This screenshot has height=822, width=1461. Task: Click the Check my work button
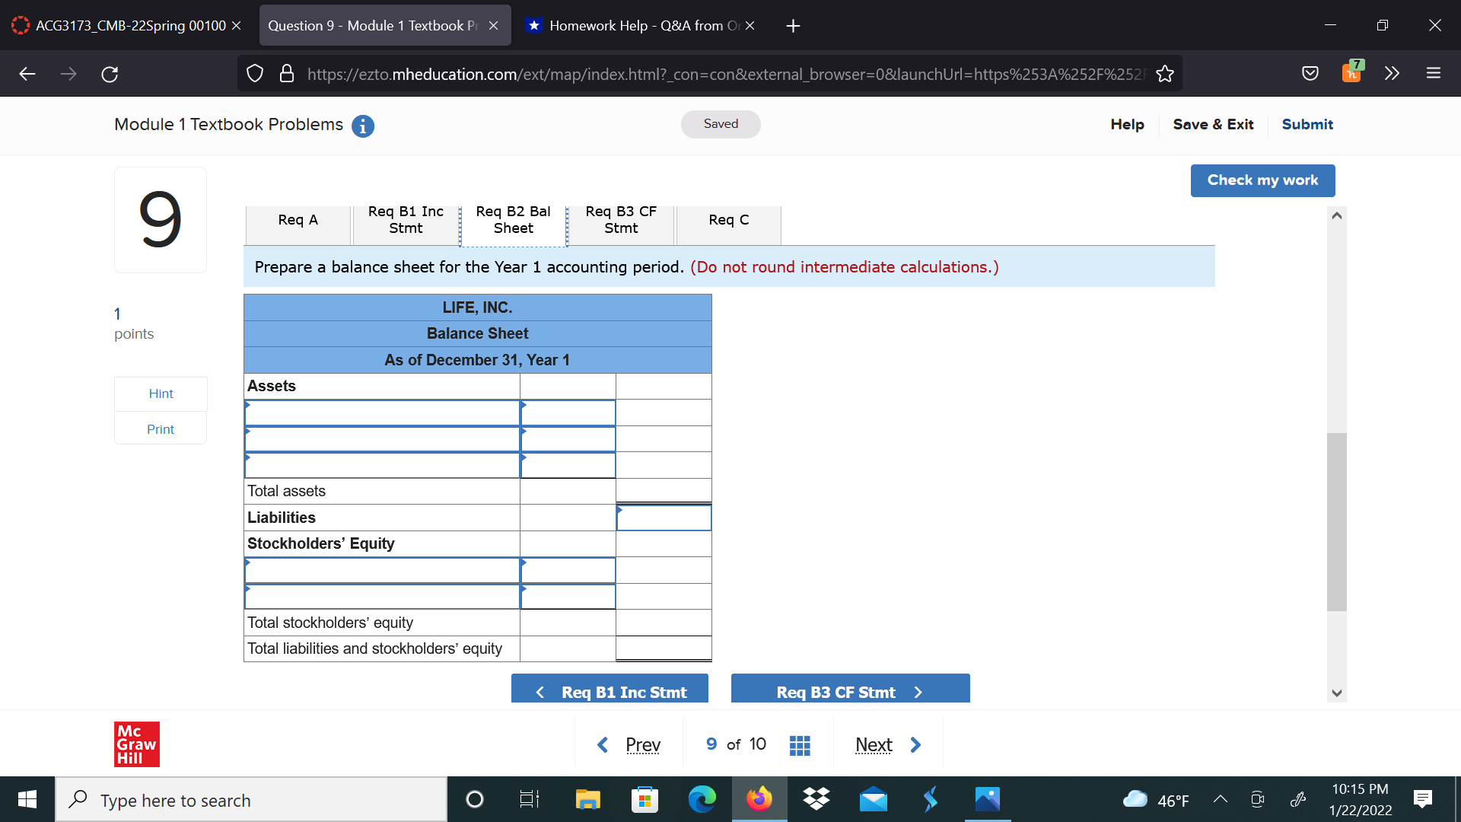[x=1262, y=180]
